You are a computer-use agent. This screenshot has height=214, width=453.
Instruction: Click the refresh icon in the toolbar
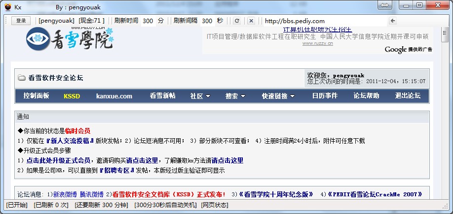point(236,21)
